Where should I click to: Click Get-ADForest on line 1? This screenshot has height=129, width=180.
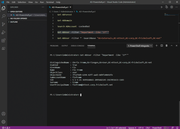coord(64,15)
